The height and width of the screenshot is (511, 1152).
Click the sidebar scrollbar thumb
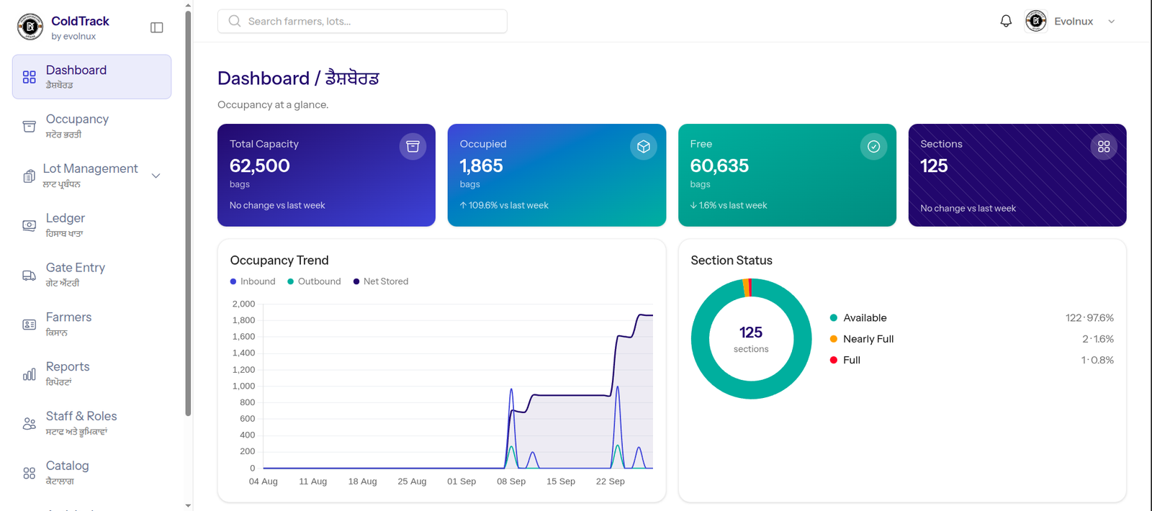(188, 212)
